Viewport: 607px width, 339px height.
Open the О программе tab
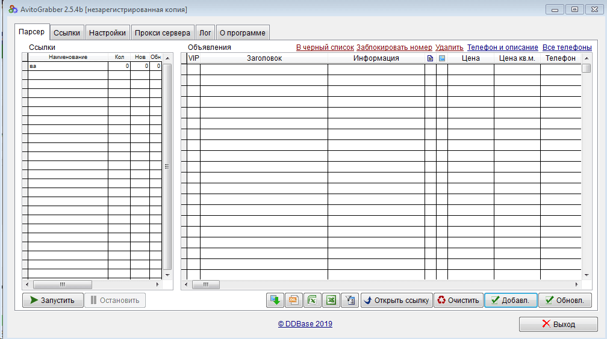(242, 33)
